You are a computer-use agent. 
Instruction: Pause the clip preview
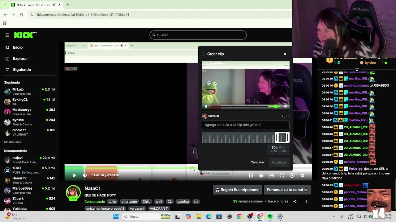click(x=206, y=106)
